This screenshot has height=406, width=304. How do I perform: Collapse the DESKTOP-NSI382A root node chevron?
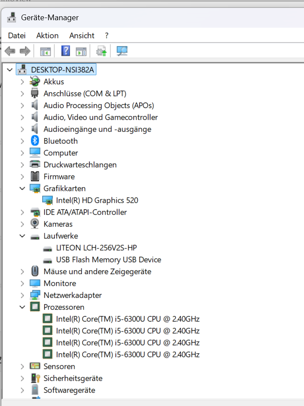[10, 70]
